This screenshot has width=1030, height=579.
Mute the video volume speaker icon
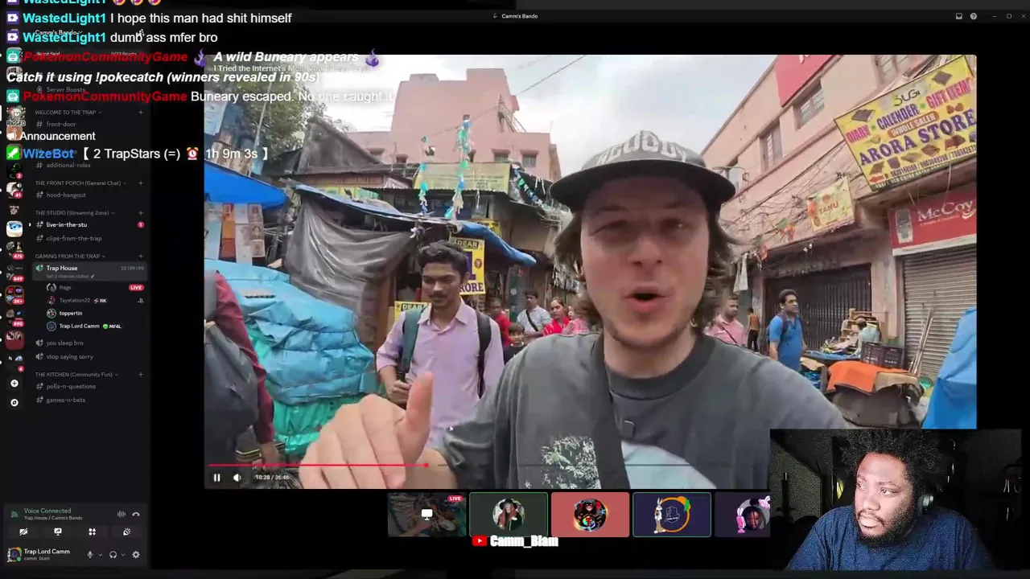(x=237, y=477)
